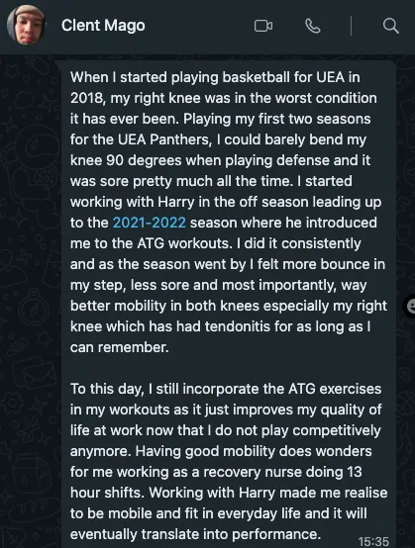Open contact info via the Clent Mago name
Viewport: 415px width, 548px height.
pyautogui.click(x=103, y=25)
